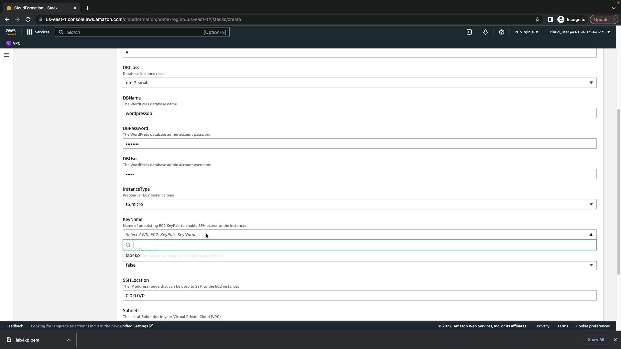Expand the DBClass db.t2.small dropdown
The width and height of the screenshot is (621, 349).
(359, 83)
